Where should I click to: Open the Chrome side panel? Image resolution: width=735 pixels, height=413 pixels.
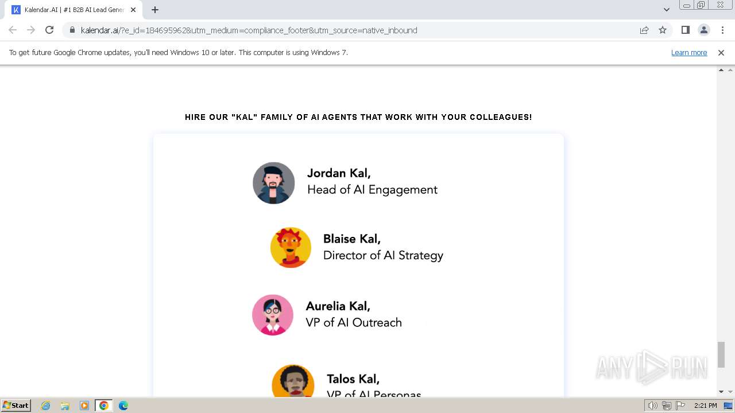pos(685,30)
